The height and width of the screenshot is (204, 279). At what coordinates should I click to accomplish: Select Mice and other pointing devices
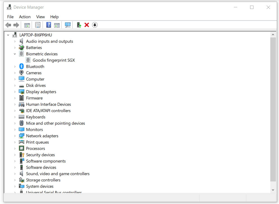coord(55,123)
